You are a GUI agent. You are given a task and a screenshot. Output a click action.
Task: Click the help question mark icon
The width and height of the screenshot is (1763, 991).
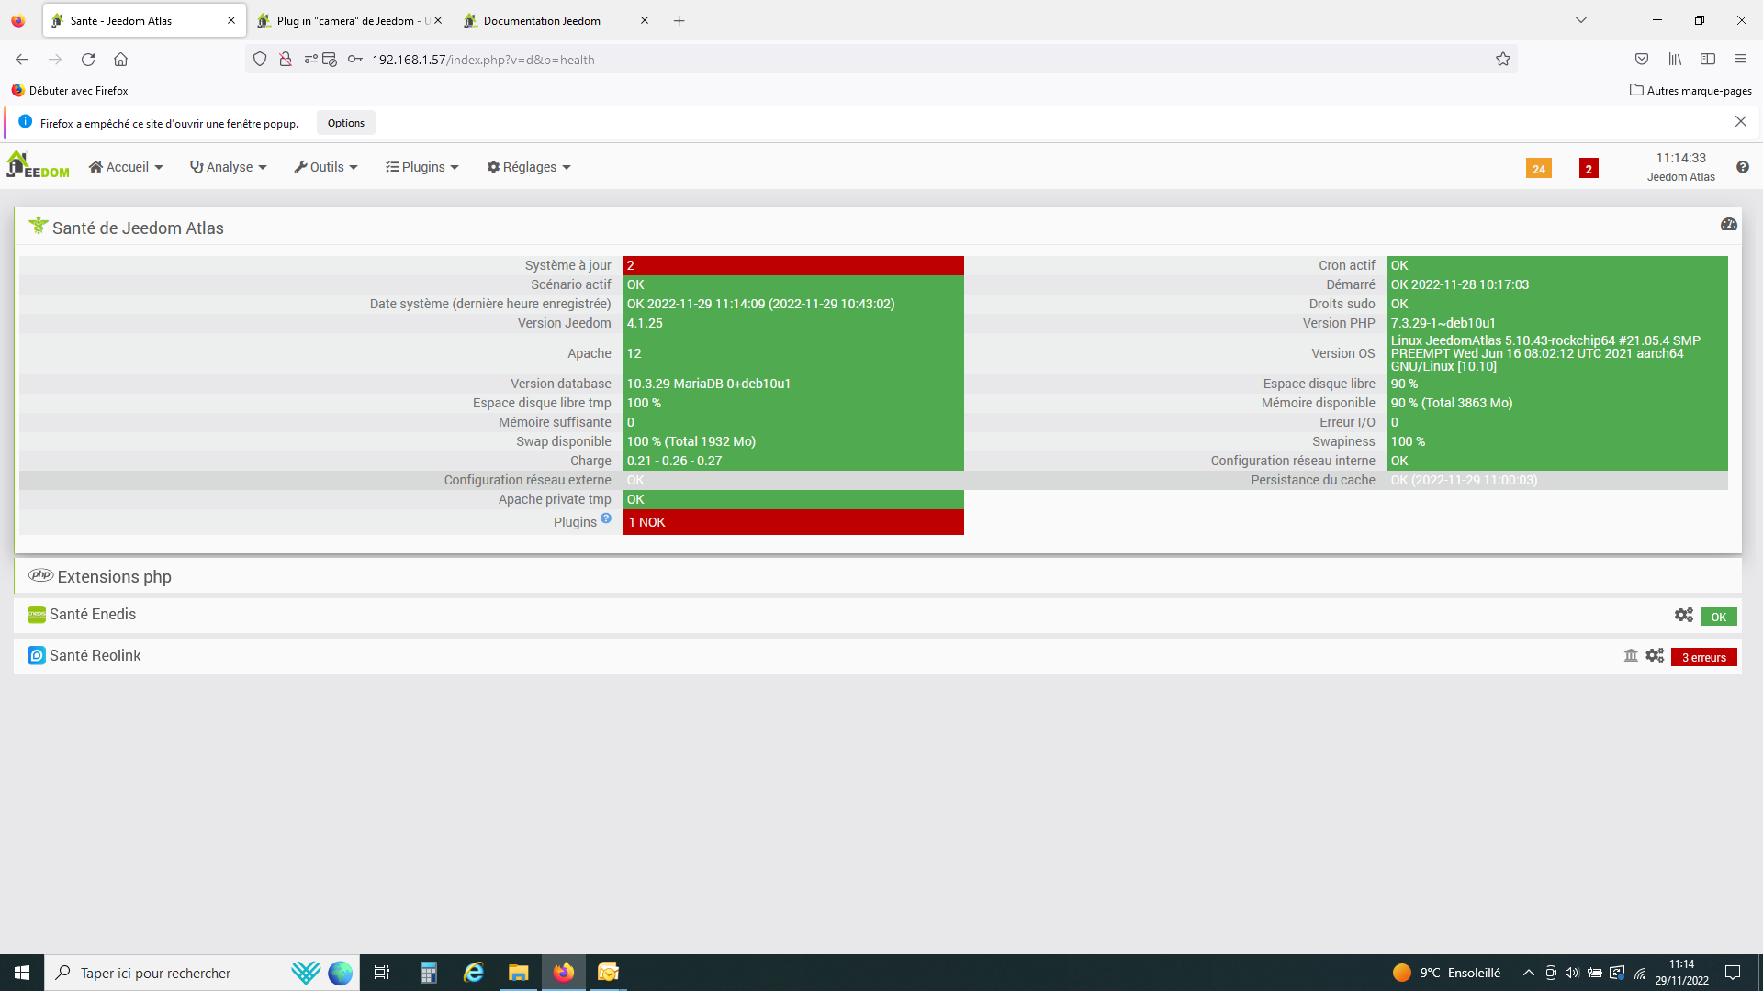click(1742, 167)
